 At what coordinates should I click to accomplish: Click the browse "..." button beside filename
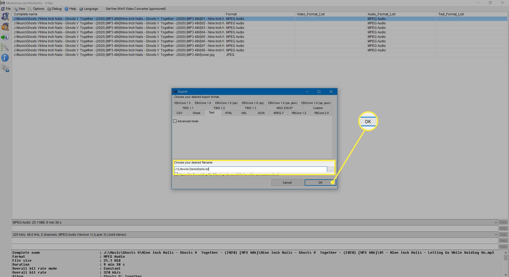pyautogui.click(x=331, y=169)
